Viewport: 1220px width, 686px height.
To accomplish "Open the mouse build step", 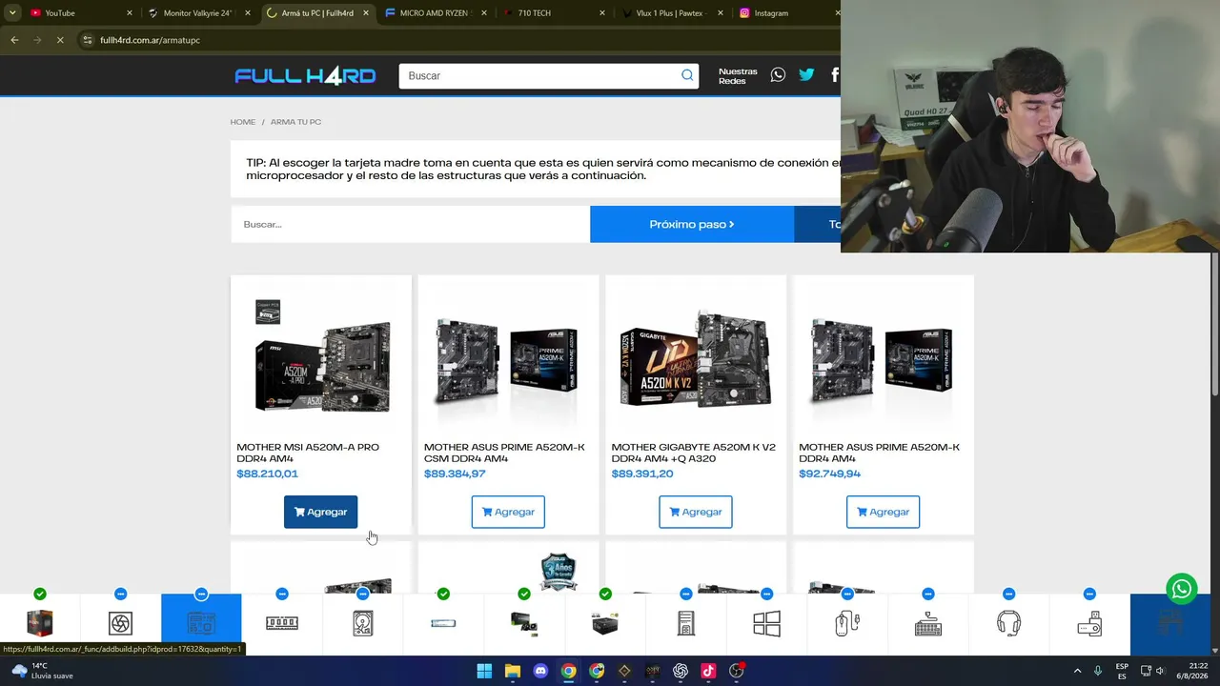I will point(846,623).
